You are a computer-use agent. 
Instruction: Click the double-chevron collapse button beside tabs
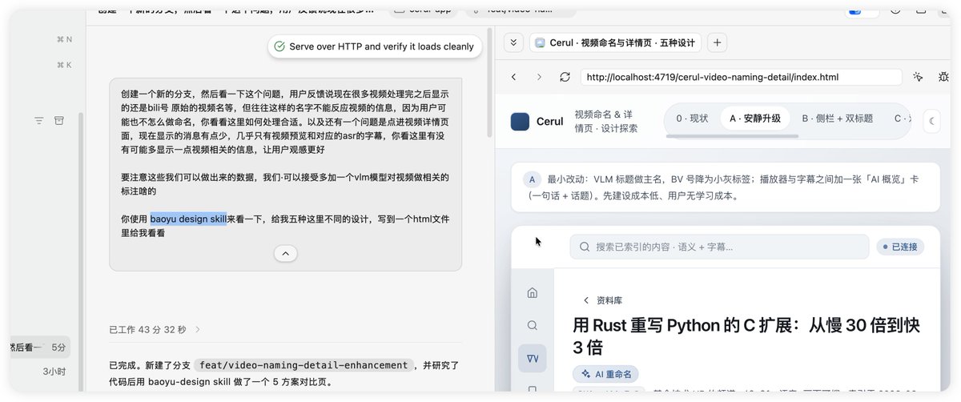click(x=513, y=42)
